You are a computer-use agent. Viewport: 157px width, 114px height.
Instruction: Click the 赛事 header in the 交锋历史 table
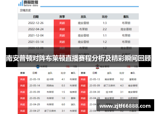click(62, 17)
